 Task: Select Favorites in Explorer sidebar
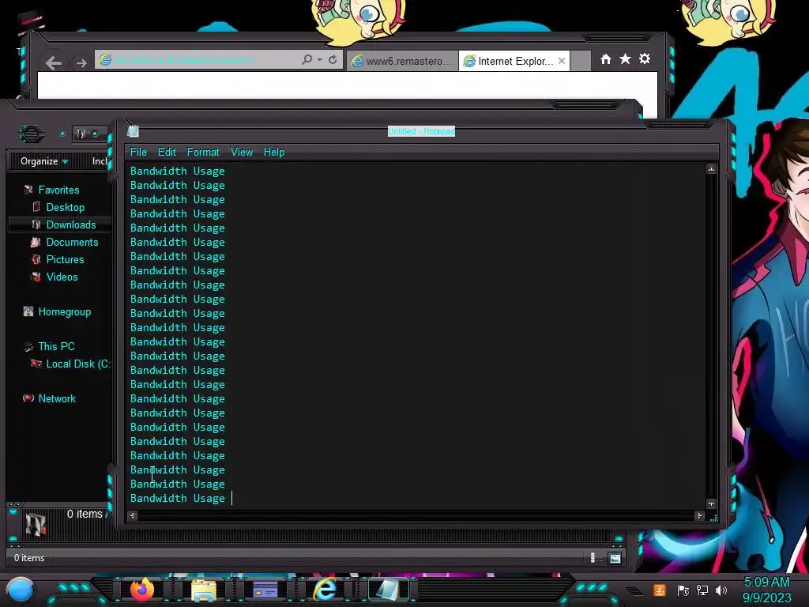[x=58, y=190]
